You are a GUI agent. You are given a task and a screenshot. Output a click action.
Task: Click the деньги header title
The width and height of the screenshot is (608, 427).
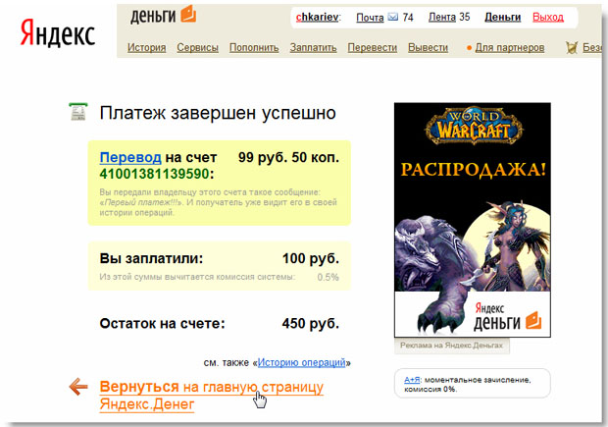coord(153,17)
